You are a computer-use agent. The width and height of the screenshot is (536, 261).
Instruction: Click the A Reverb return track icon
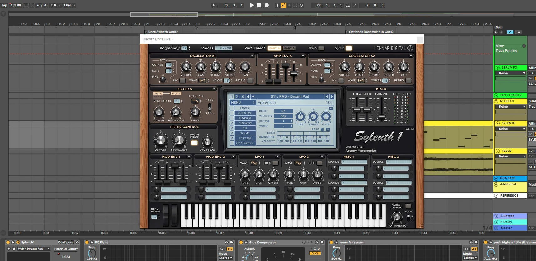(496, 216)
